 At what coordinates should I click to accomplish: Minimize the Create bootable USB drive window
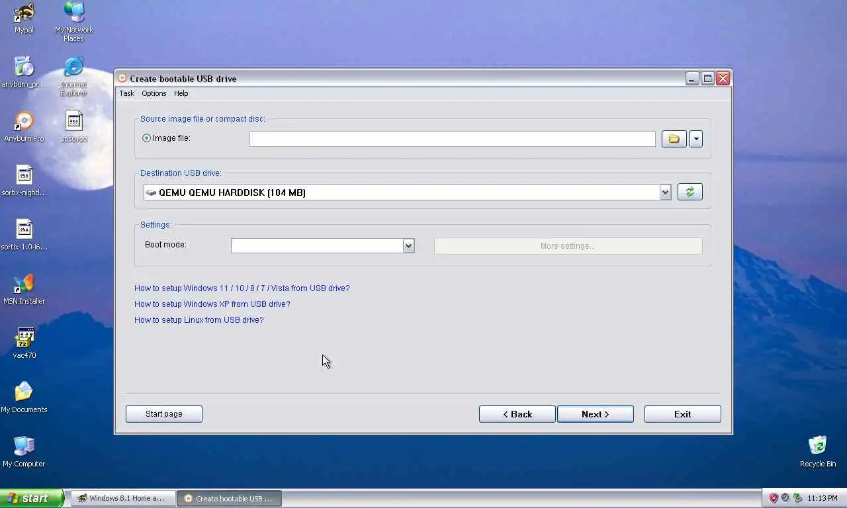pyautogui.click(x=692, y=79)
